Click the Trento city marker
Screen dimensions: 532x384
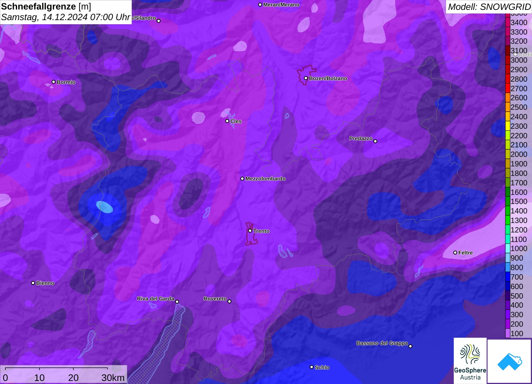[250, 231]
